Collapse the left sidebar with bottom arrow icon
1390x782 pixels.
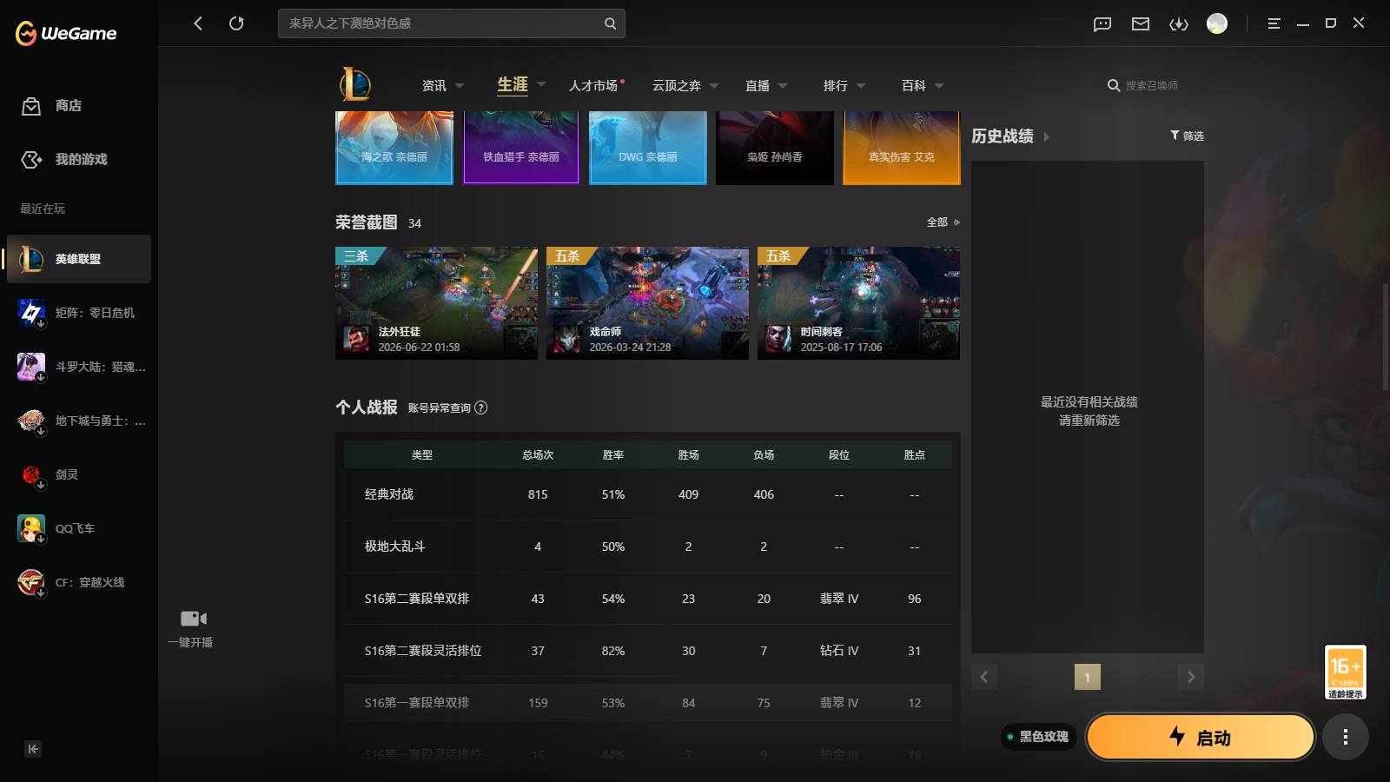point(33,749)
